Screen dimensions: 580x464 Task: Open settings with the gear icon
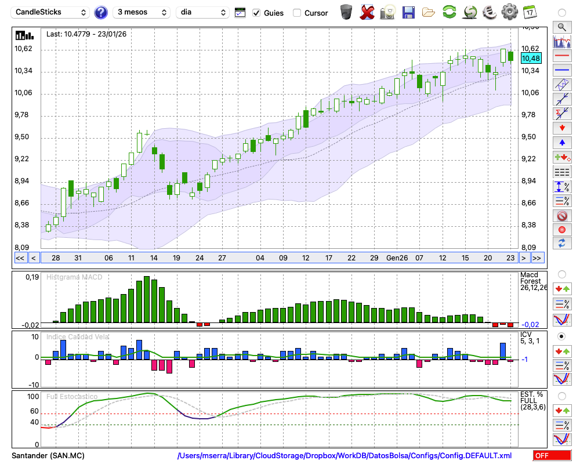[x=509, y=12]
